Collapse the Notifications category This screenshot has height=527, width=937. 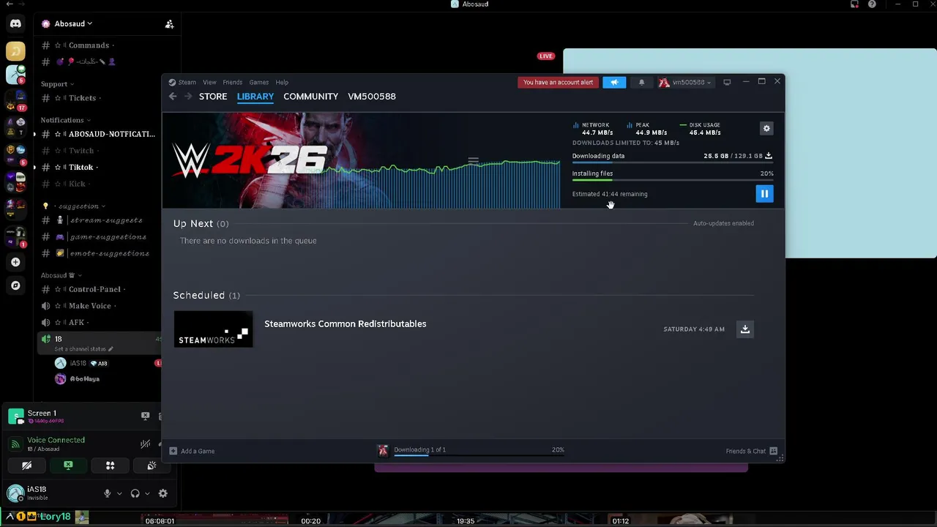coord(65,120)
